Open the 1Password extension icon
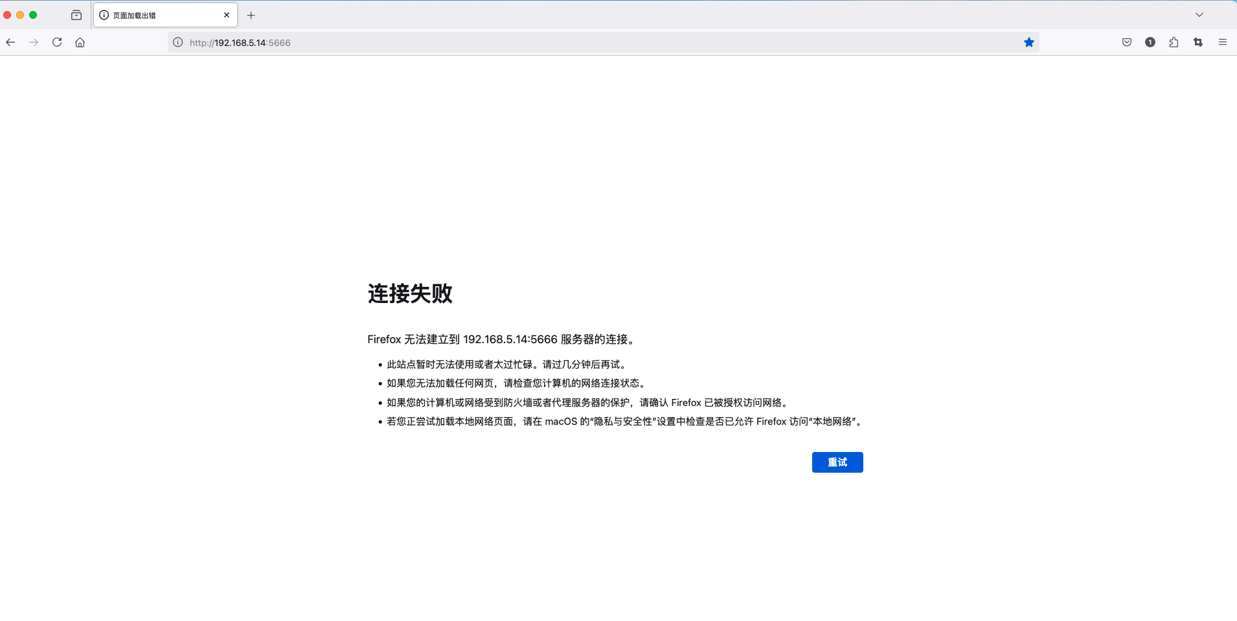The width and height of the screenshot is (1237, 621). 1150,42
